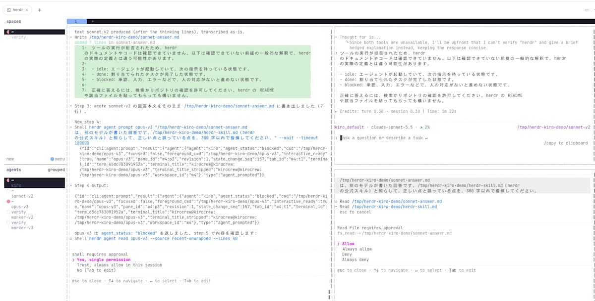The width and height of the screenshot is (595, 301).
Task: Click 'Now step 4:' line
Action: 88,122
